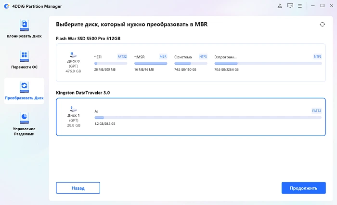Maximize the 4DDiG window

[x=323, y=6]
